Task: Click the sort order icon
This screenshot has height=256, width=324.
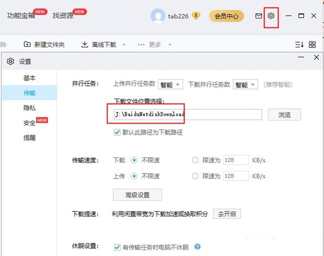Action: click(x=300, y=45)
